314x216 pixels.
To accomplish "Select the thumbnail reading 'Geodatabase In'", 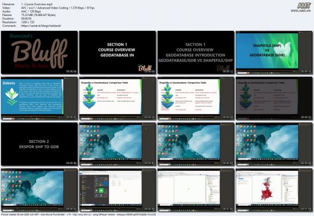I will [x=118, y=53].
